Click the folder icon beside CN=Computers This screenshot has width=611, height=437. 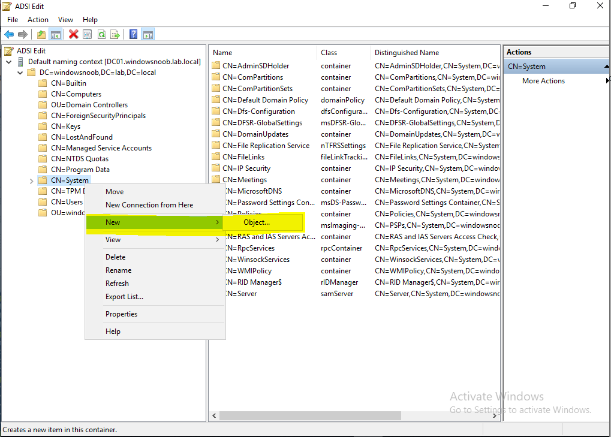click(x=43, y=94)
